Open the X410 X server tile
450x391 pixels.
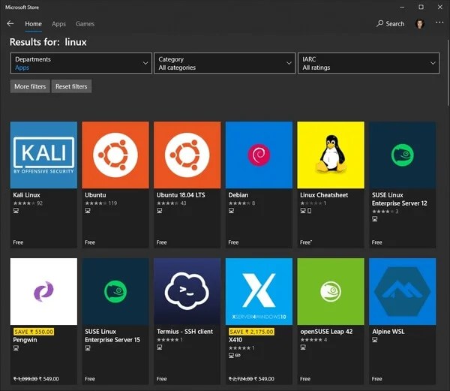click(259, 292)
